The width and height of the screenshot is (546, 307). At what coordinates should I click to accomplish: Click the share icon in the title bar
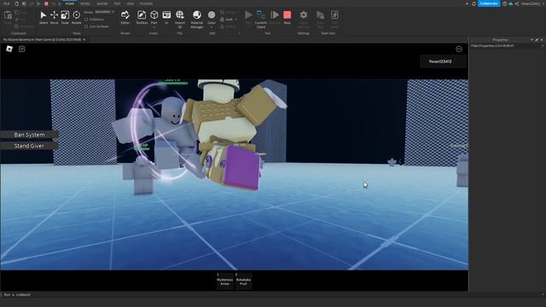point(517,3)
